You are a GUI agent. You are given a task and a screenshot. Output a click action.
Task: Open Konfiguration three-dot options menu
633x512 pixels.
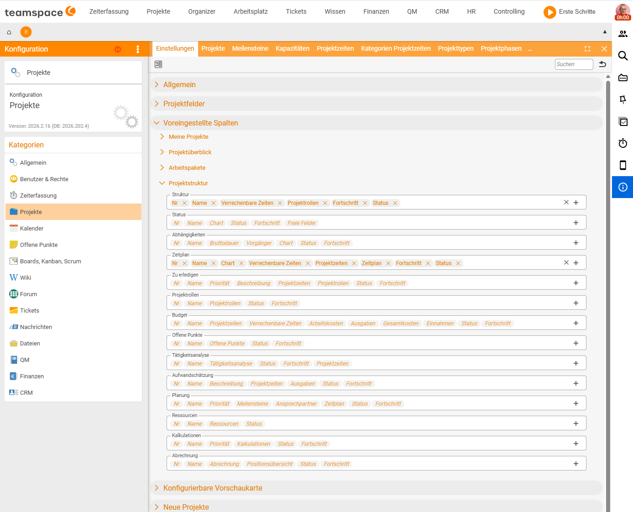pyautogui.click(x=138, y=49)
